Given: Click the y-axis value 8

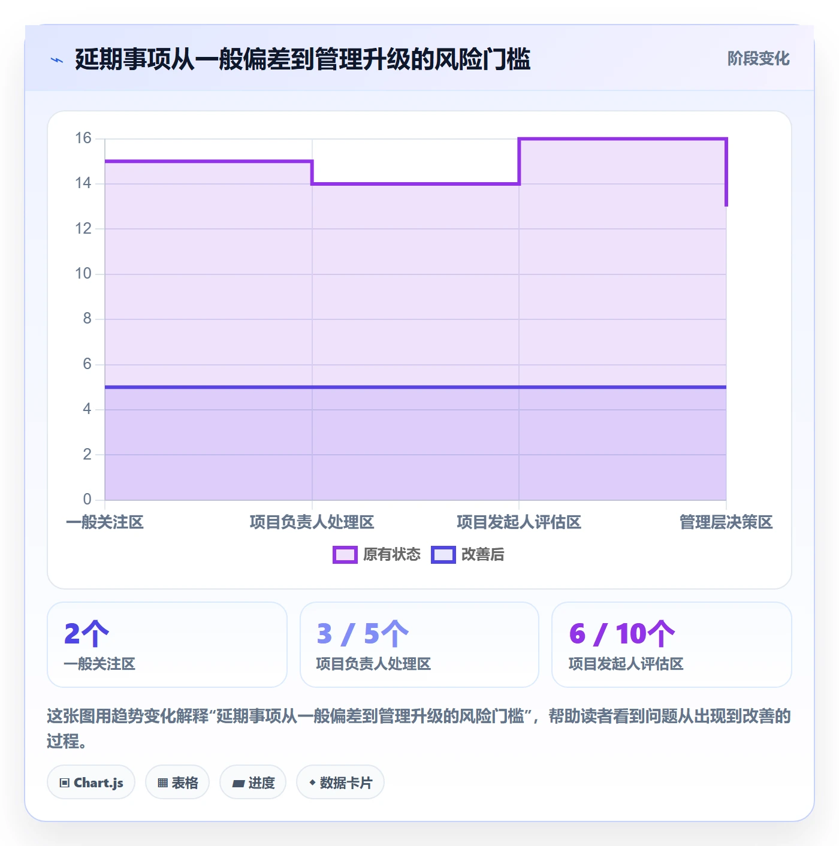Looking at the screenshot, I should click(x=87, y=319).
